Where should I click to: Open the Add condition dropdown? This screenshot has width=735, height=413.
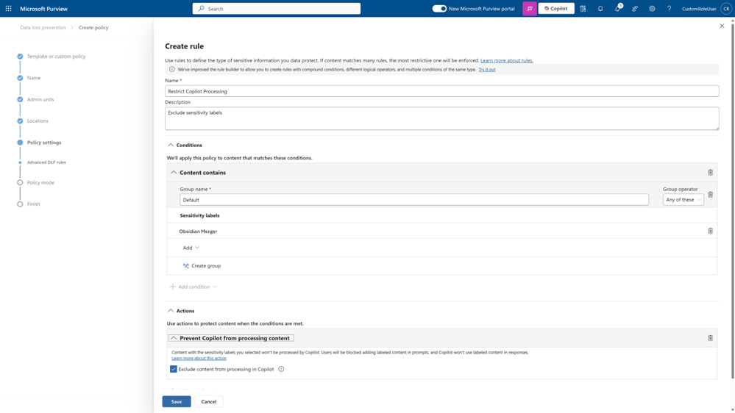193,287
